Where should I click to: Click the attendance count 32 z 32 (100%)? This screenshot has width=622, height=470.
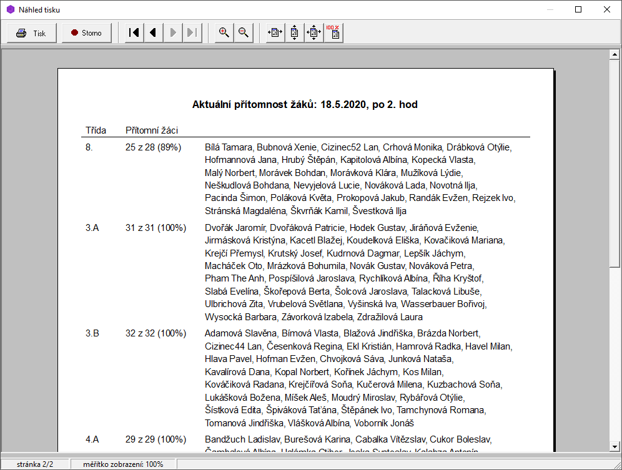[x=155, y=333]
